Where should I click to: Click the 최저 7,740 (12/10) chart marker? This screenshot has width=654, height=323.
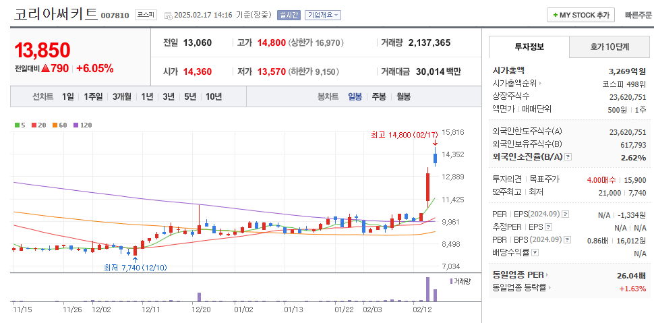(x=135, y=268)
